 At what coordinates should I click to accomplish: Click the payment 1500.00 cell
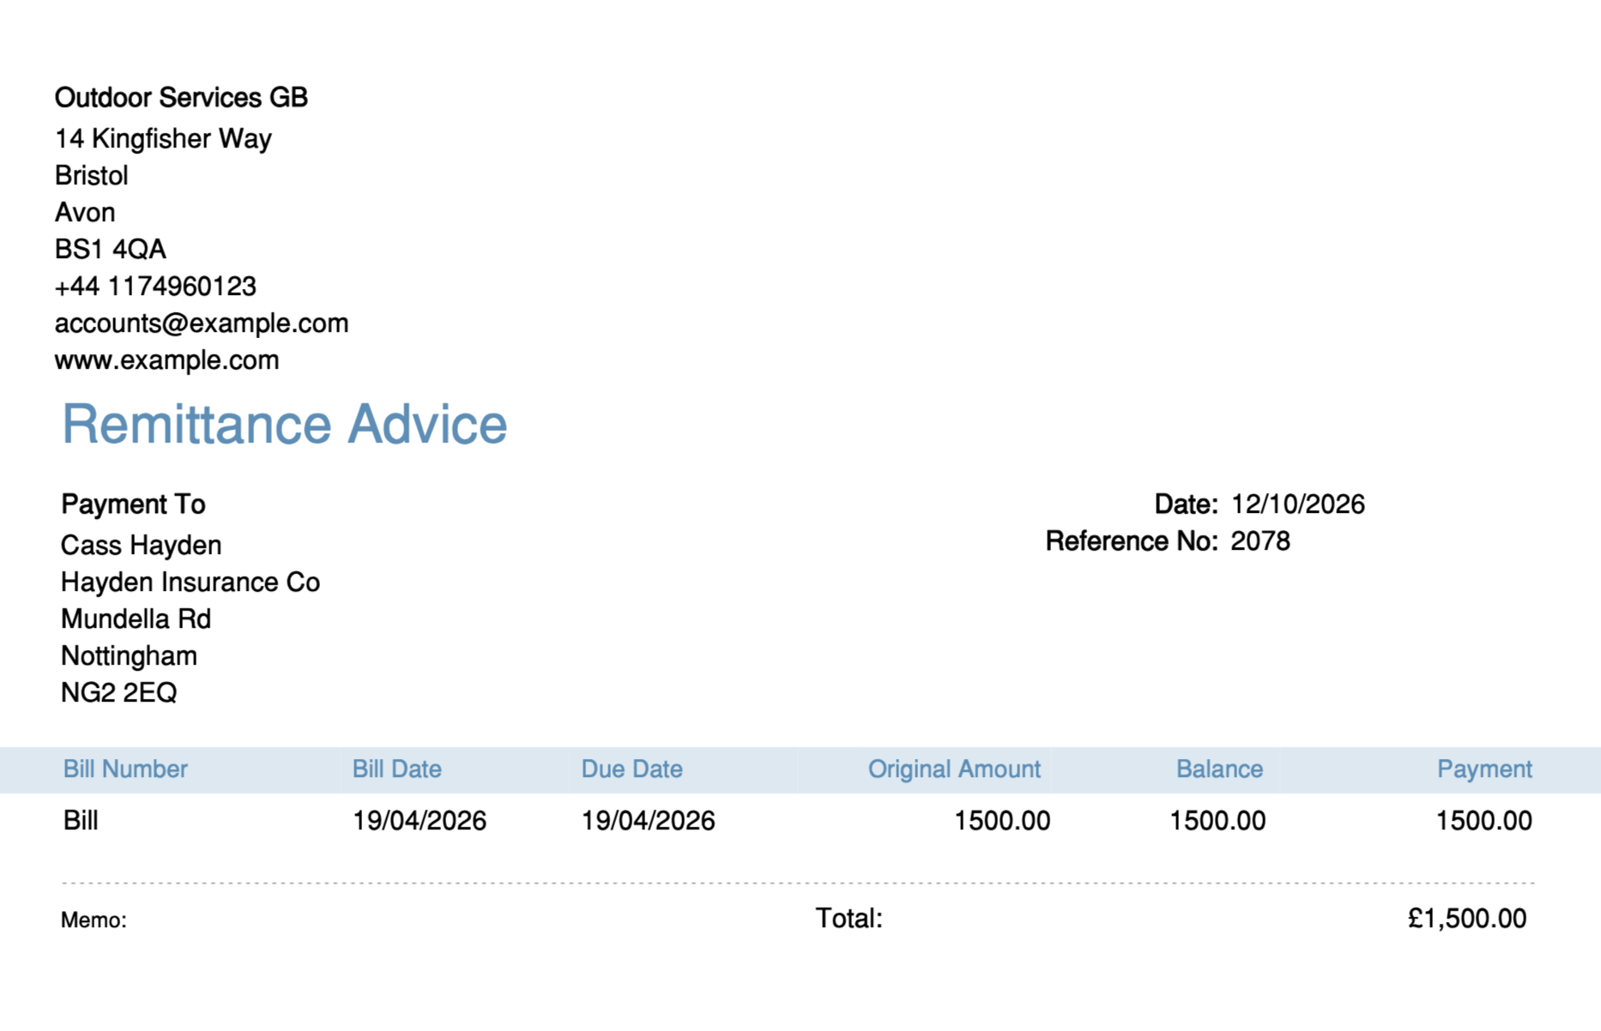click(x=1484, y=821)
